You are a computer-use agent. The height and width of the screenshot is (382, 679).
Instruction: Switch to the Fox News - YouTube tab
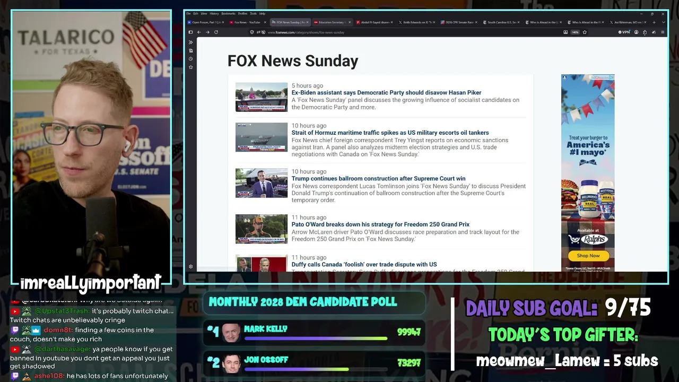pyautogui.click(x=247, y=22)
